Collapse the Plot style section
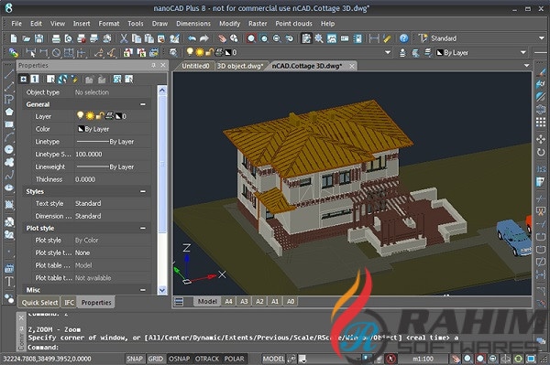550x365 pixels. pos(143,228)
